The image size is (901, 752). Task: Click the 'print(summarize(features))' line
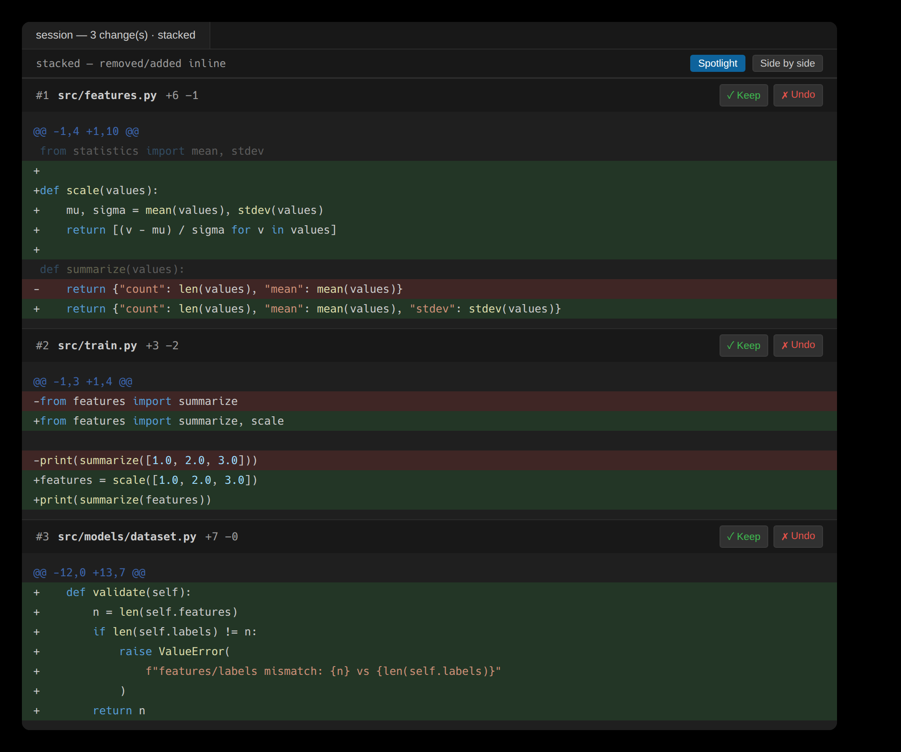[x=429, y=500]
